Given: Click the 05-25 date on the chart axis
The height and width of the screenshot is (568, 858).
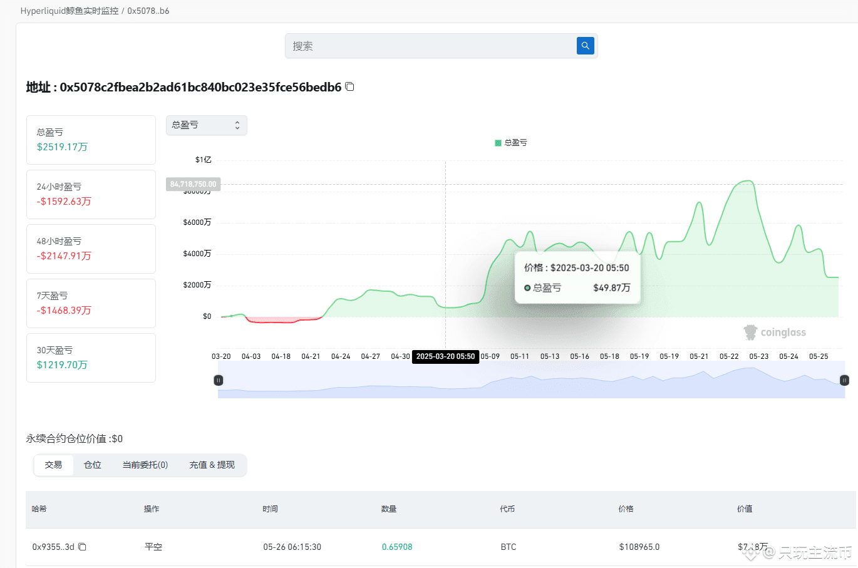Looking at the screenshot, I should pyautogui.click(x=819, y=356).
